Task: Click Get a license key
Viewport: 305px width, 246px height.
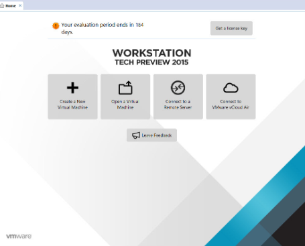Action: tap(231, 28)
